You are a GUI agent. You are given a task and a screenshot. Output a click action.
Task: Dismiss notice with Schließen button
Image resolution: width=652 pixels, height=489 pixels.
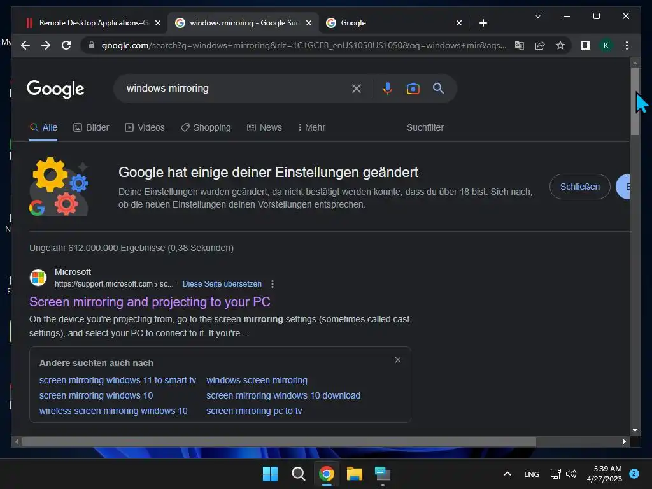[x=579, y=187]
